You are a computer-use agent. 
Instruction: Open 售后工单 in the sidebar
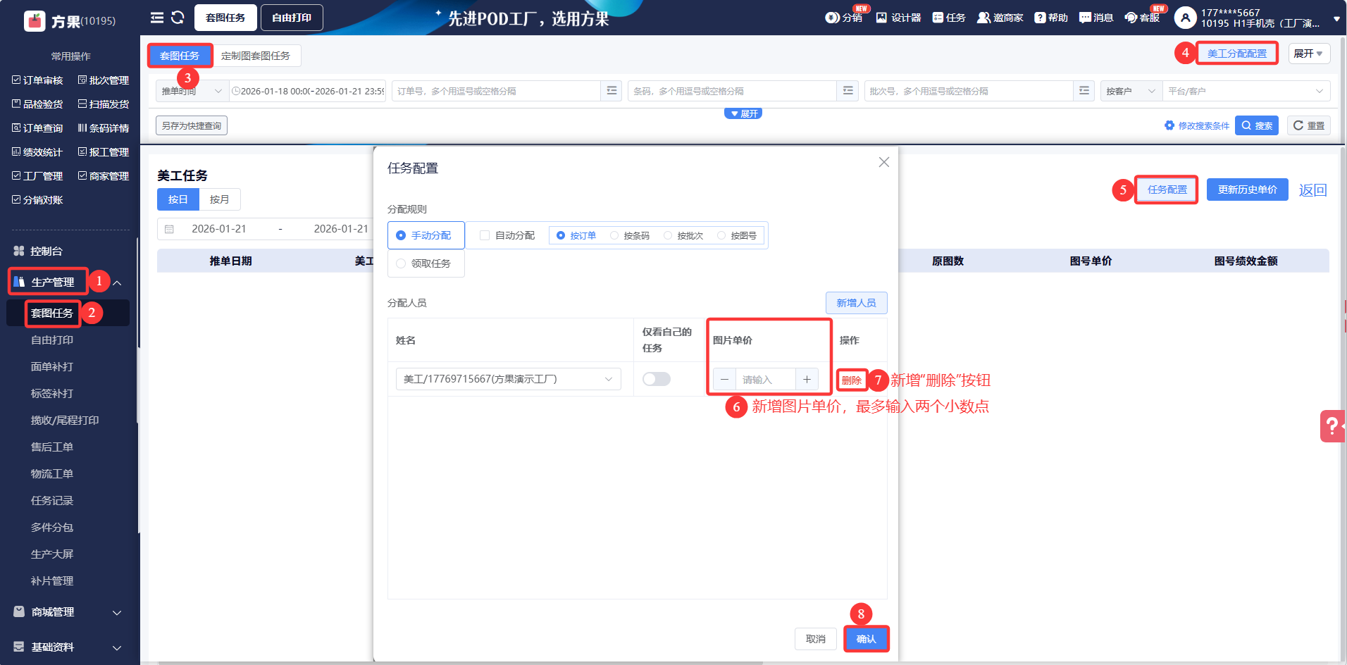tap(52, 447)
